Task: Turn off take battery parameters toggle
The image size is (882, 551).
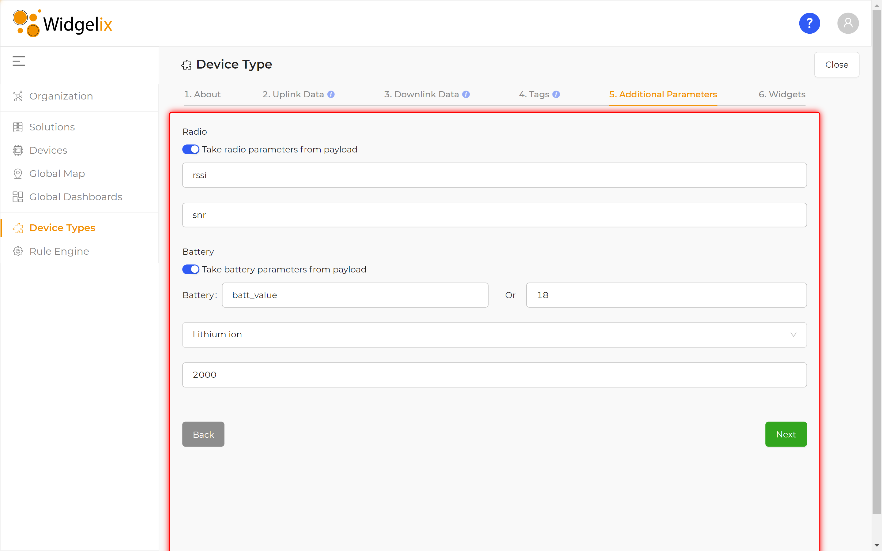Action: 190,269
